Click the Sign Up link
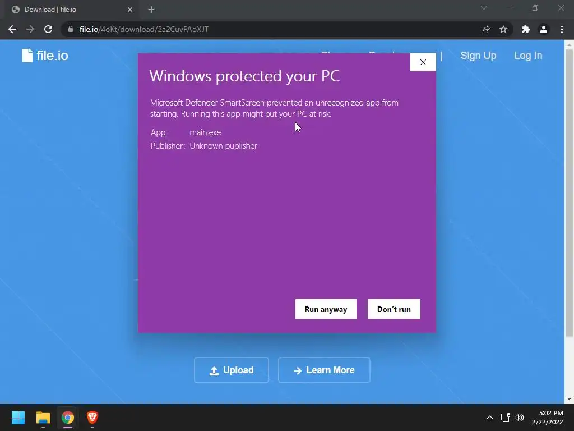This screenshot has width=574, height=431. [x=478, y=56]
